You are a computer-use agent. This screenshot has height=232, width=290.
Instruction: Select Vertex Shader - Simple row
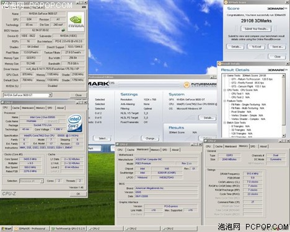pyautogui.click(x=247, y=116)
